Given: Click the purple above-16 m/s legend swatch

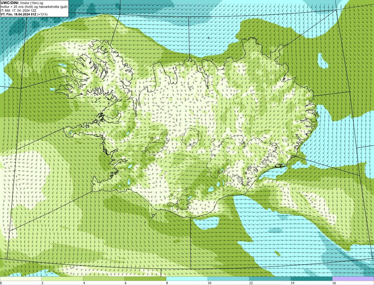Looking at the screenshot, I should 353,279.
